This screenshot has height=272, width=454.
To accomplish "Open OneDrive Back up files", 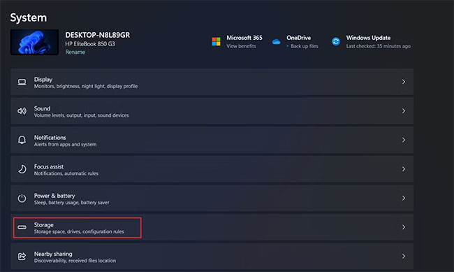I will (305, 46).
